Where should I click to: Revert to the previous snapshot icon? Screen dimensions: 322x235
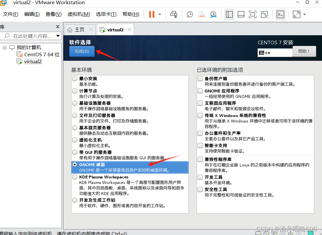(x=201, y=14)
